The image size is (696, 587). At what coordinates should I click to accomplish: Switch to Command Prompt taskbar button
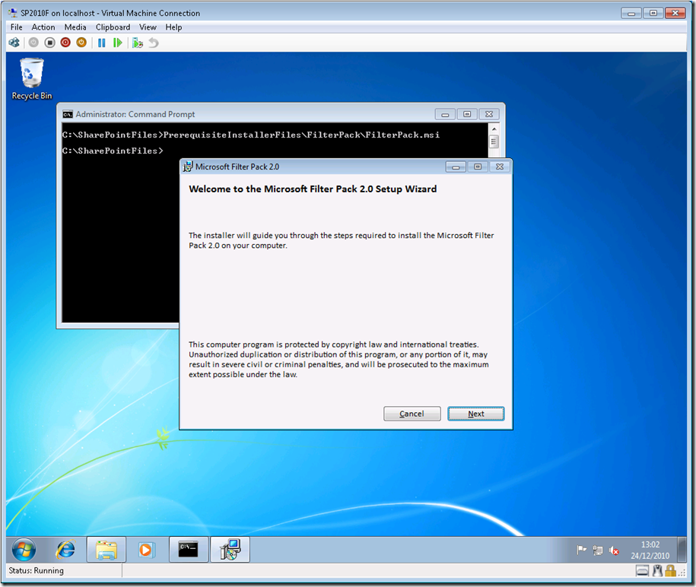(x=189, y=550)
